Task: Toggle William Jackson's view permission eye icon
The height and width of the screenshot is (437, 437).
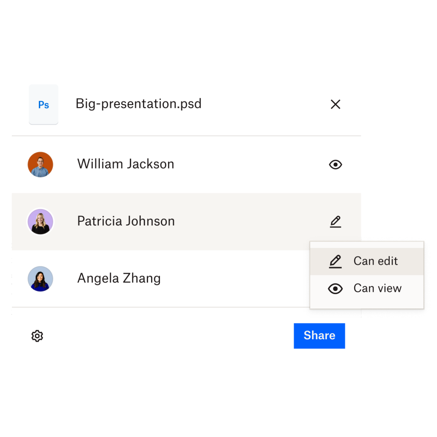Action: [335, 165]
